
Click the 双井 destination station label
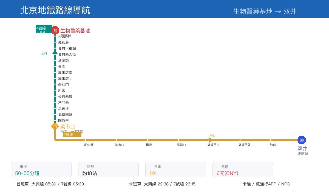302,148
